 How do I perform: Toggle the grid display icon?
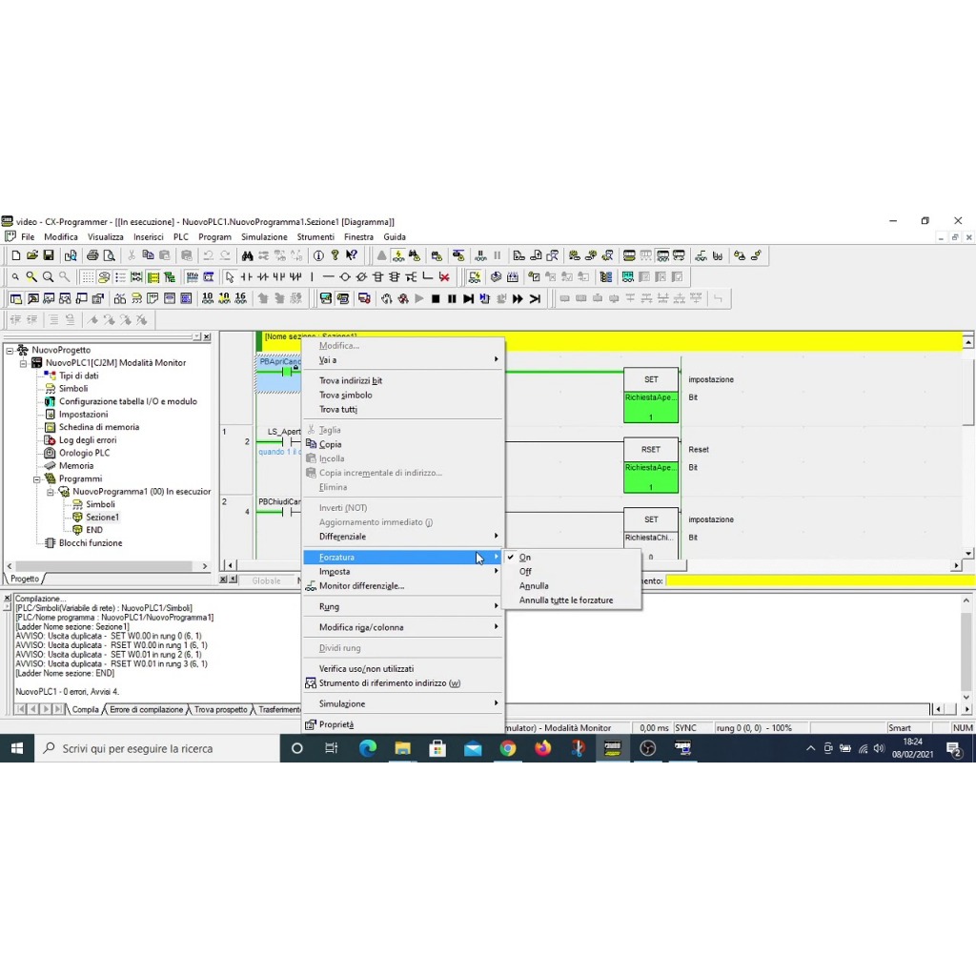click(x=88, y=277)
